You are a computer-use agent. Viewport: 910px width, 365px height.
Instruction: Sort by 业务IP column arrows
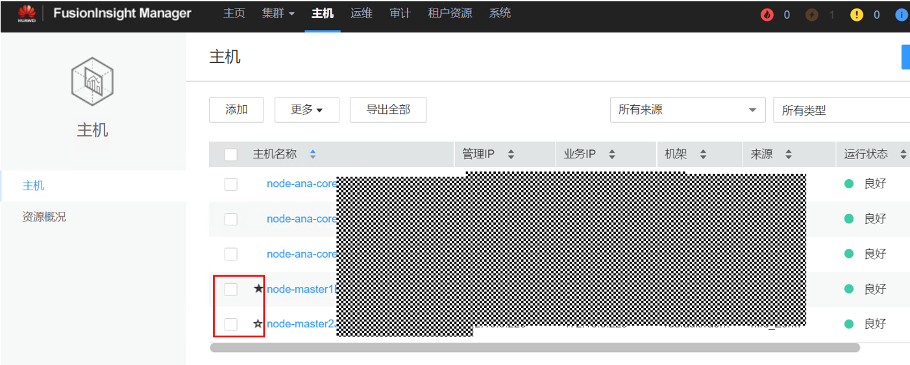[612, 155]
